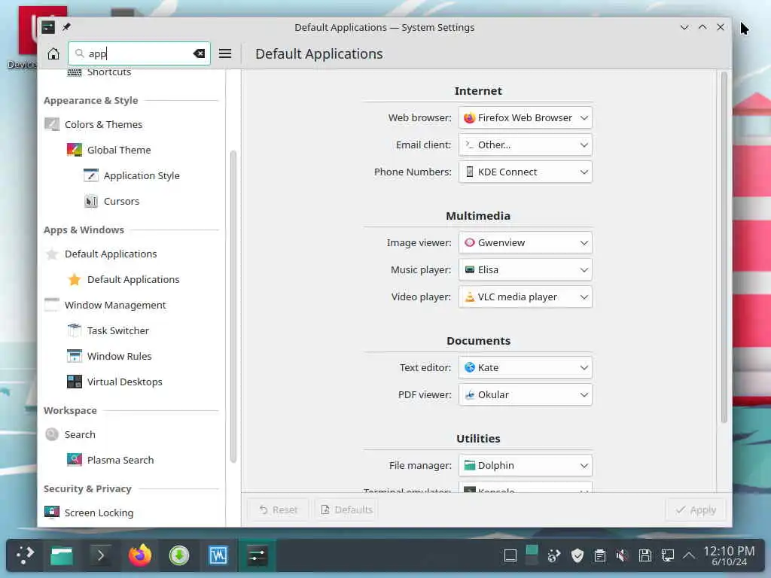
Task: Click the Reset button
Action: (278, 510)
